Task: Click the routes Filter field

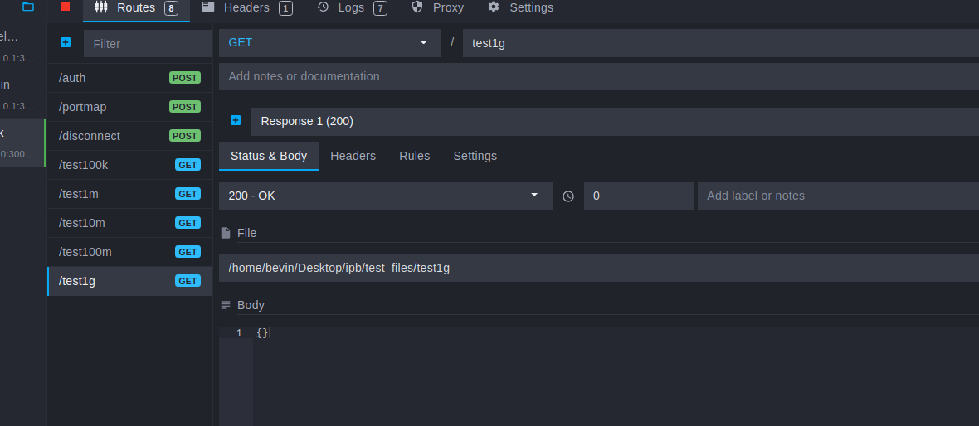Action: coord(148,44)
